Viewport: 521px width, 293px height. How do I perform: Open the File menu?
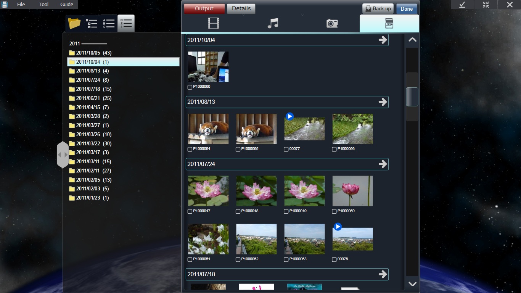tap(21, 5)
